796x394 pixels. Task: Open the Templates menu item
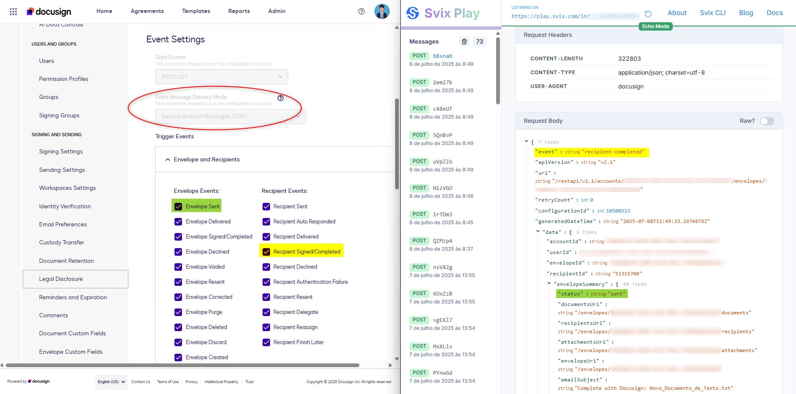[196, 11]
